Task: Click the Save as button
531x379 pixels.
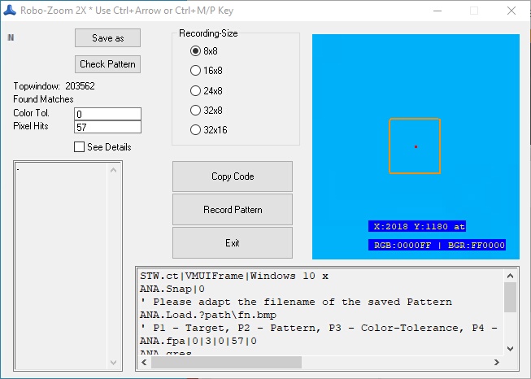Action: coord(107,38)
